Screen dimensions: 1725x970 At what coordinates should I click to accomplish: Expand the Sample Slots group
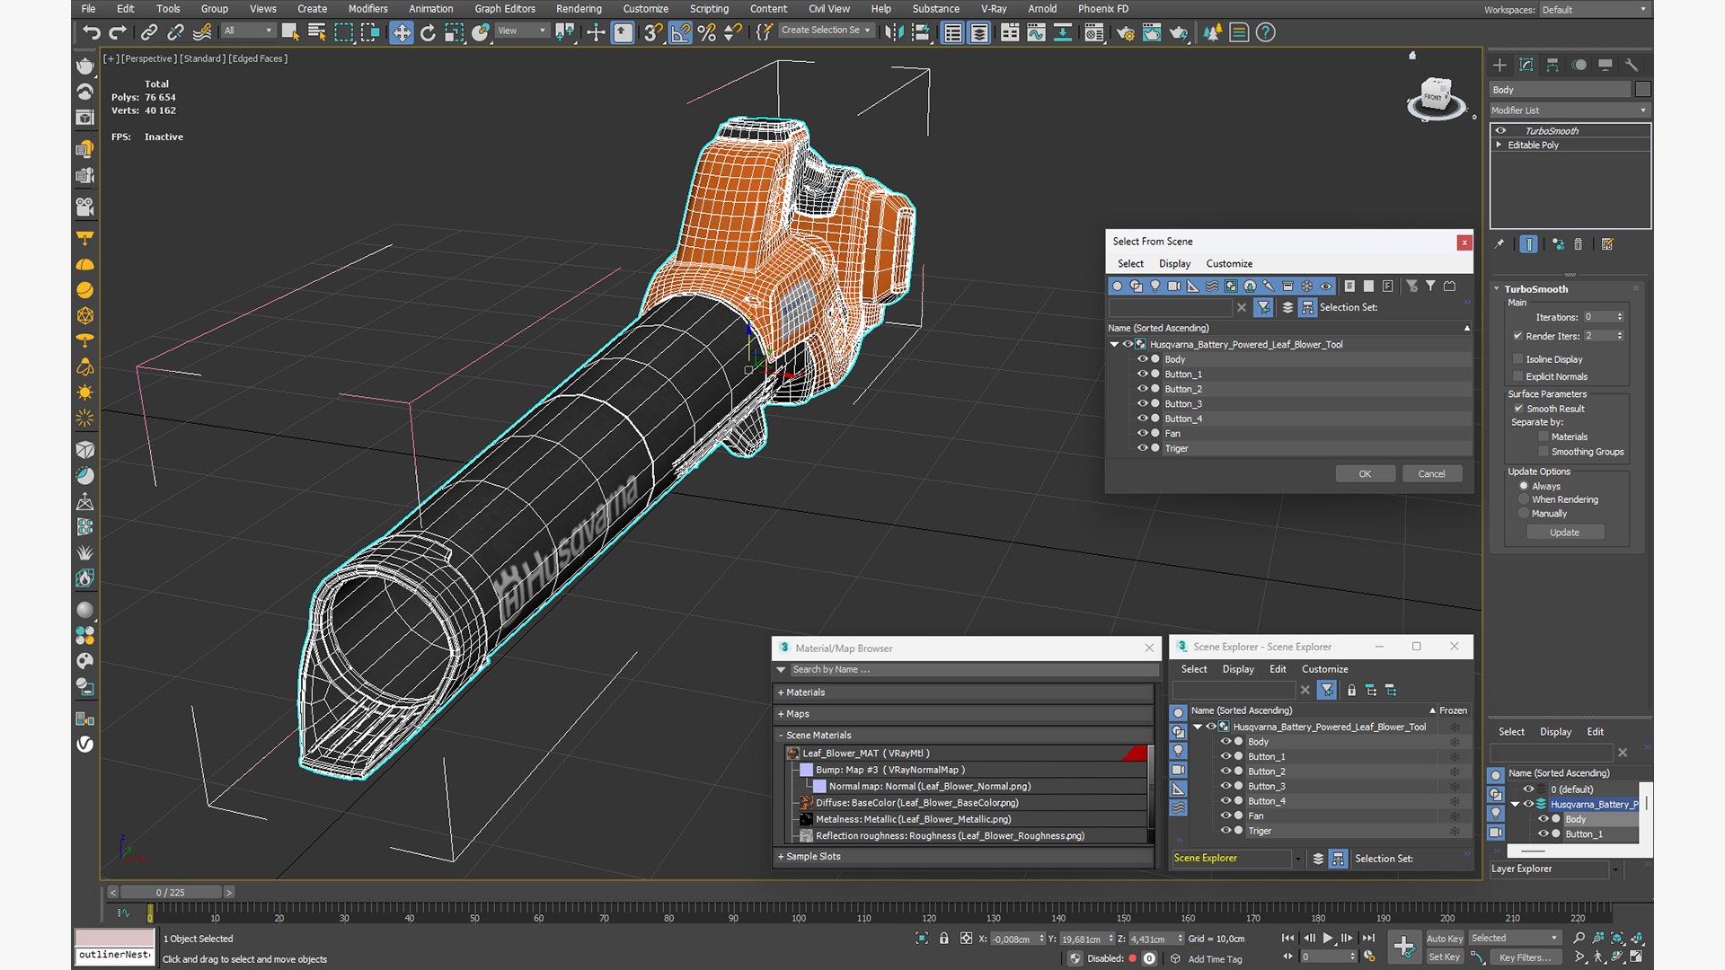click(781, 857)
